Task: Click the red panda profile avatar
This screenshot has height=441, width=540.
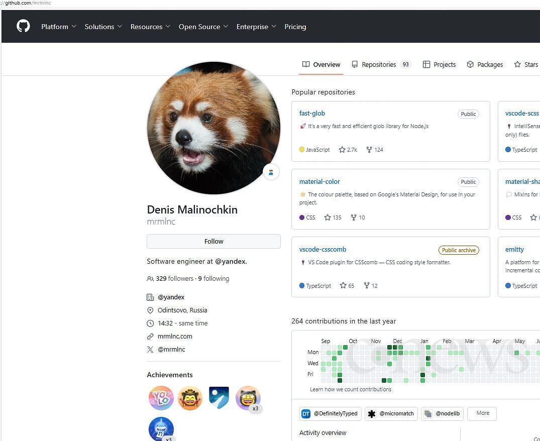Action: click(x=213, y=128)
